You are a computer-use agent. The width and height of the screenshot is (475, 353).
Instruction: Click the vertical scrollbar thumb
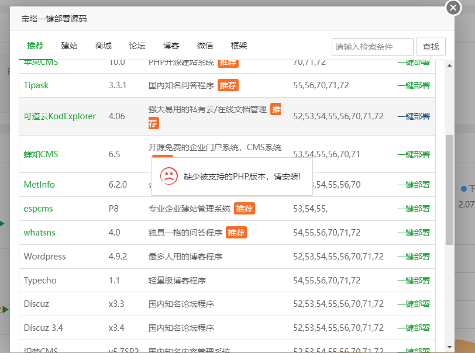point(449,190)
